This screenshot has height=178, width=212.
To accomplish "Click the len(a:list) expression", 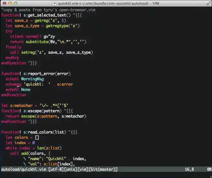I will [49, 148].
